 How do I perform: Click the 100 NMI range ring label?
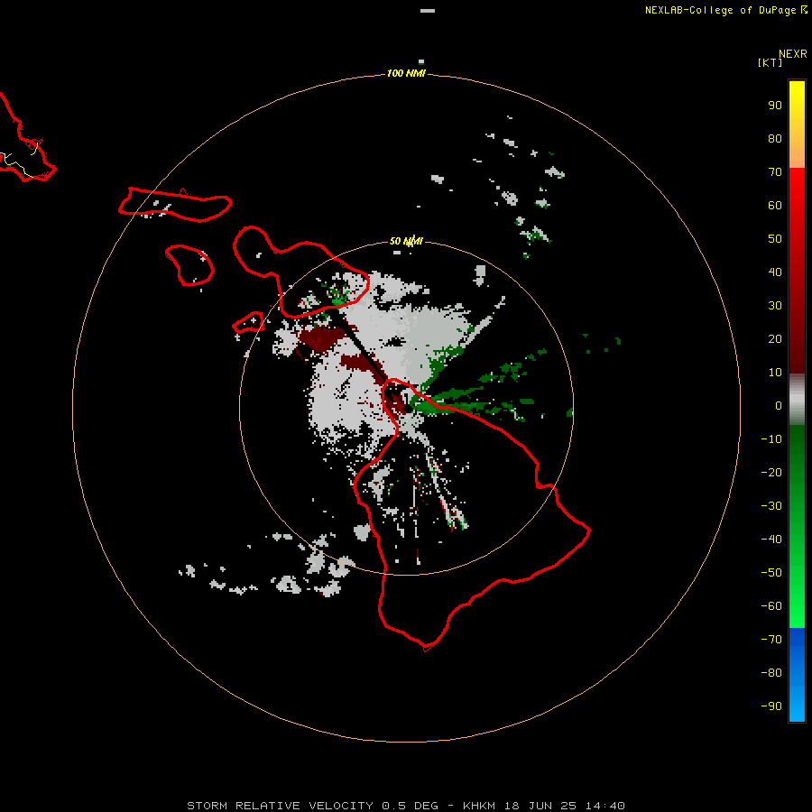point(406,73)
